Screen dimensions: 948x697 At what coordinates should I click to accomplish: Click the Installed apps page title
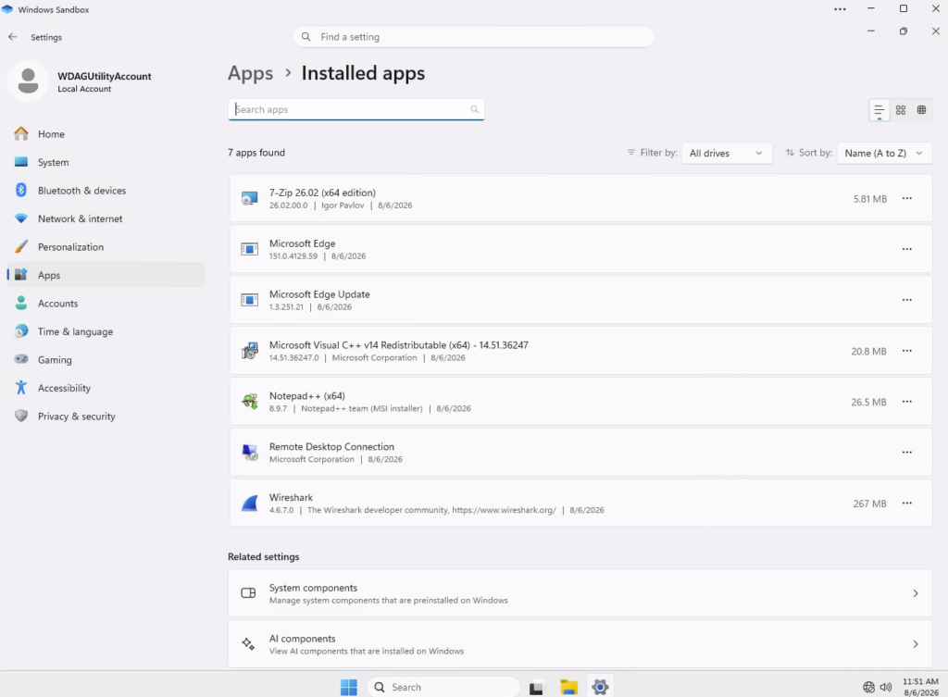(363, 73)
